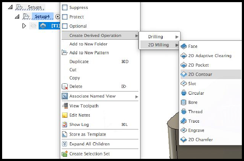This screenshot has width=244, height=161.
Task: Click the Slot operation icon
Action: click(184, 84)
